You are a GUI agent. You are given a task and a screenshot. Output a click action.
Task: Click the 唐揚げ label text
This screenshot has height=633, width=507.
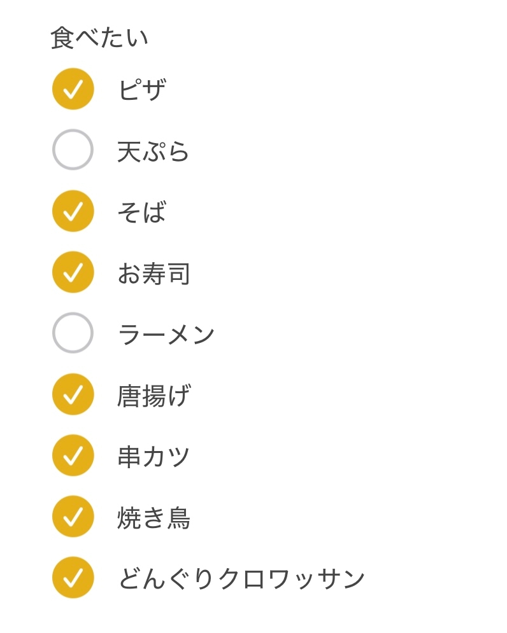tap(154, 396)
